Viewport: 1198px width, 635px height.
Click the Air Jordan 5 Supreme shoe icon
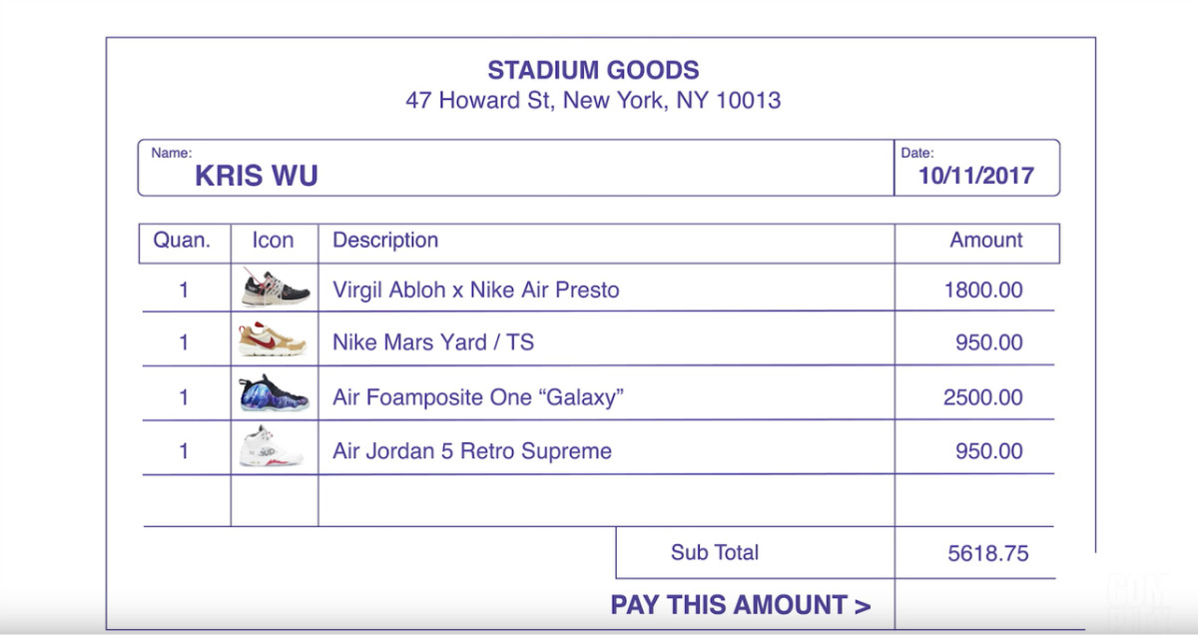[x=271, y=448]
